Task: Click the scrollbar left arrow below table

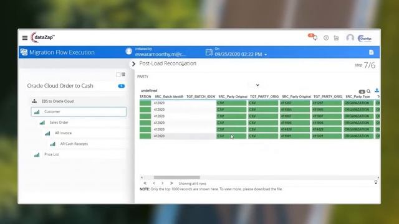Action: (142, 177)
